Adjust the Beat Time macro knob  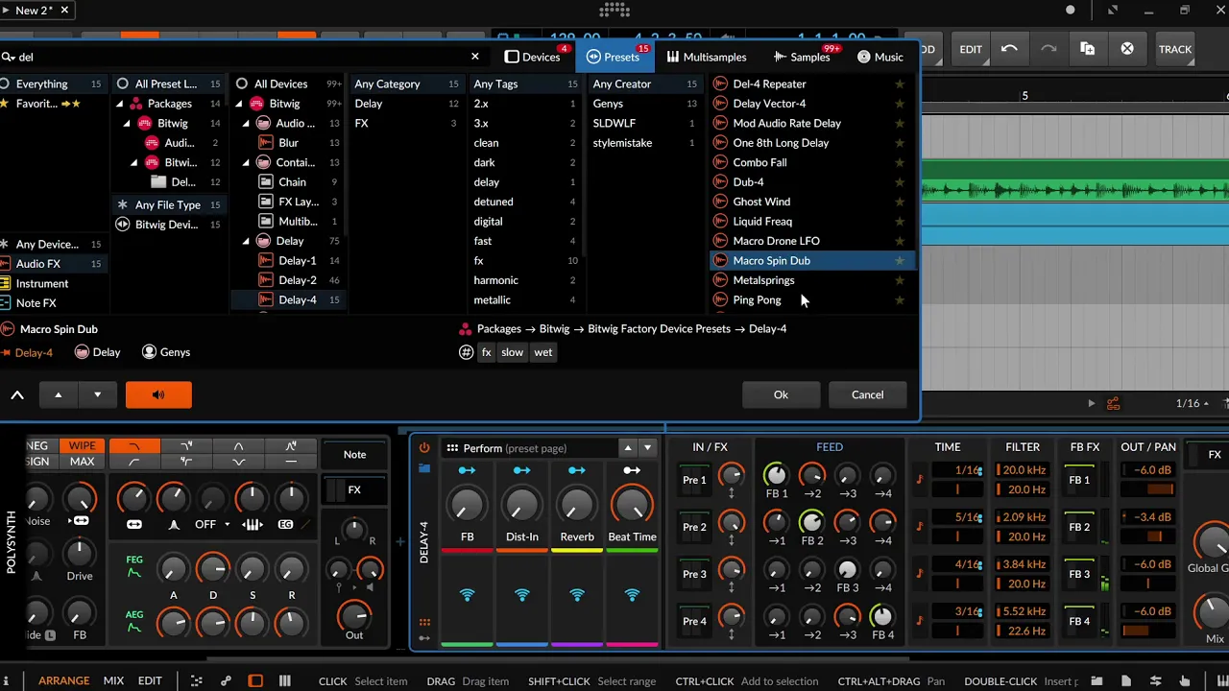pos(632,504)
